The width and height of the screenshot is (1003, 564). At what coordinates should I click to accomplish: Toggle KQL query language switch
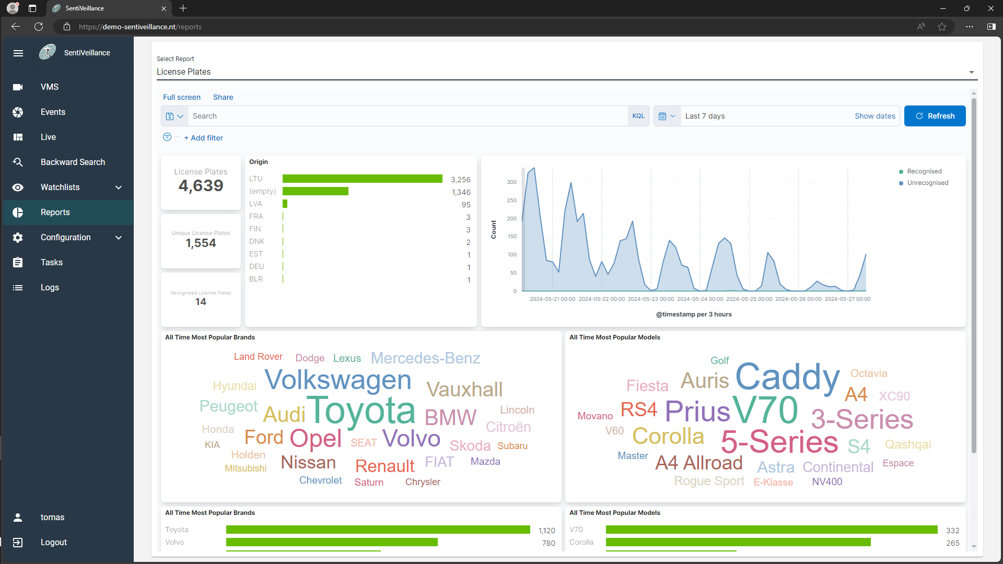[x=638, y=116]
